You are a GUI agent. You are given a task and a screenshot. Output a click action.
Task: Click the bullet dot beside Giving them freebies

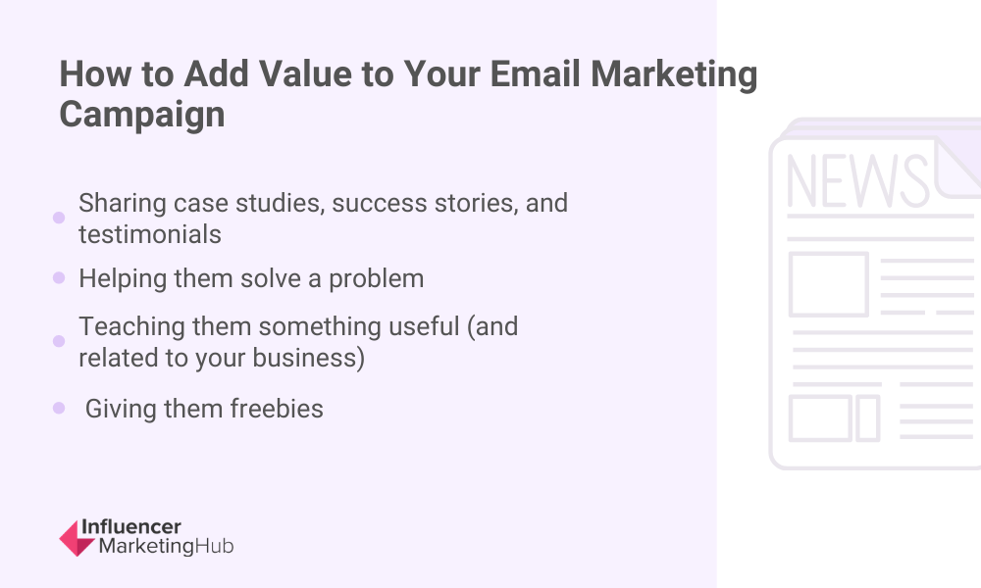[x=59, y=408]
